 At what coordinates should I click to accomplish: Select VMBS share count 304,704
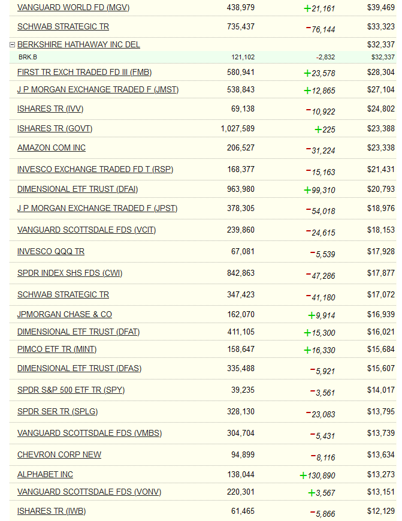(x=241, y=433)
